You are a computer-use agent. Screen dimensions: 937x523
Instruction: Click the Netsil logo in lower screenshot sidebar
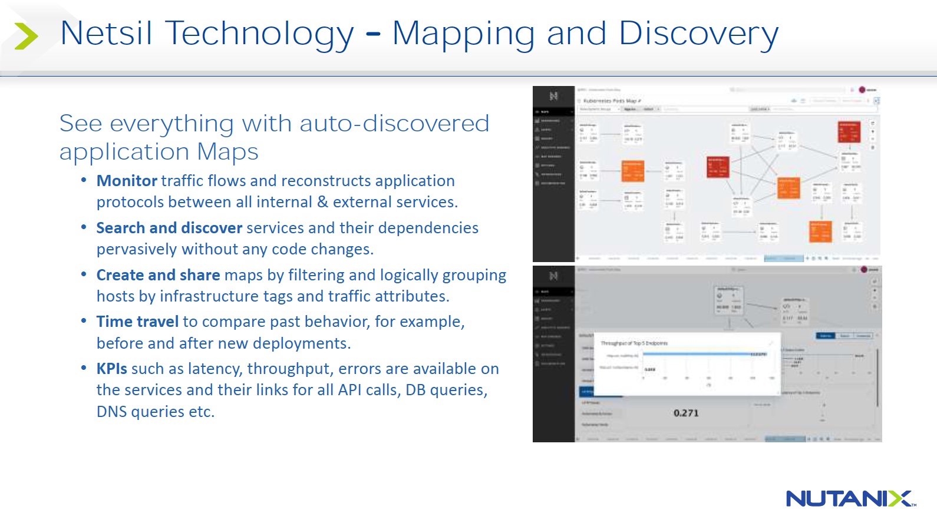[553, 276]
